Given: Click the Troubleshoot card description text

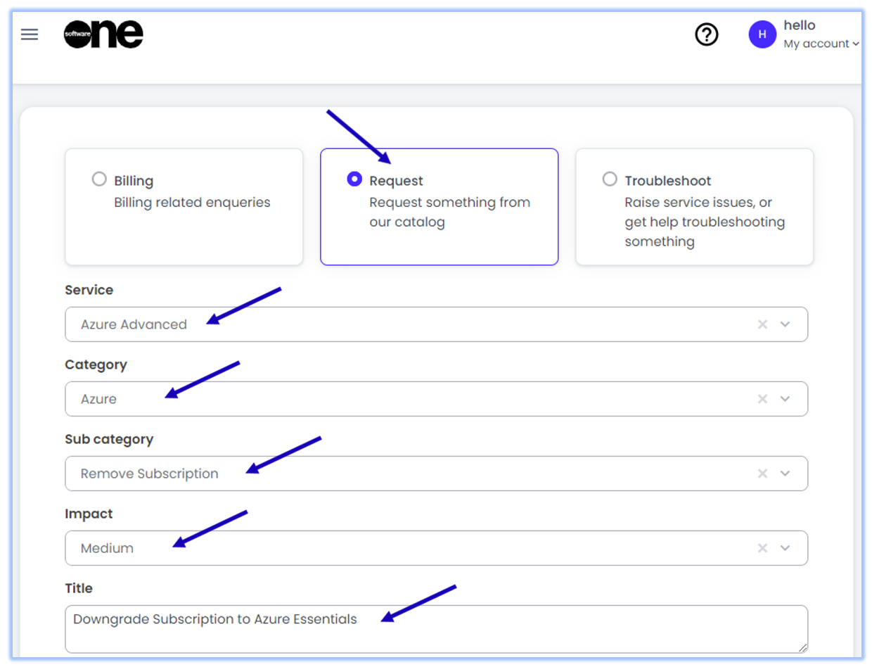Looking at the screenshot, I should [x=705, y=222].
